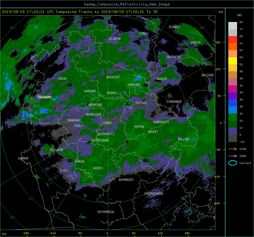Click the YELLAPUR city label
This screenshot has width=254, height=237.
56,150
